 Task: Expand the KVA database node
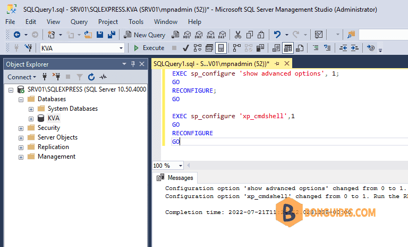point(31,119)
